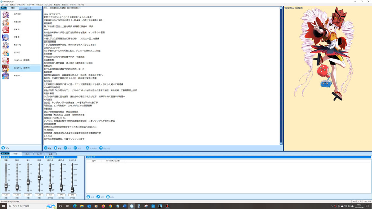Click the 話速 value input field
Image resolution: width=372 pixels, height=209 pixels.
pyautogui.click(x=17, y=195)
